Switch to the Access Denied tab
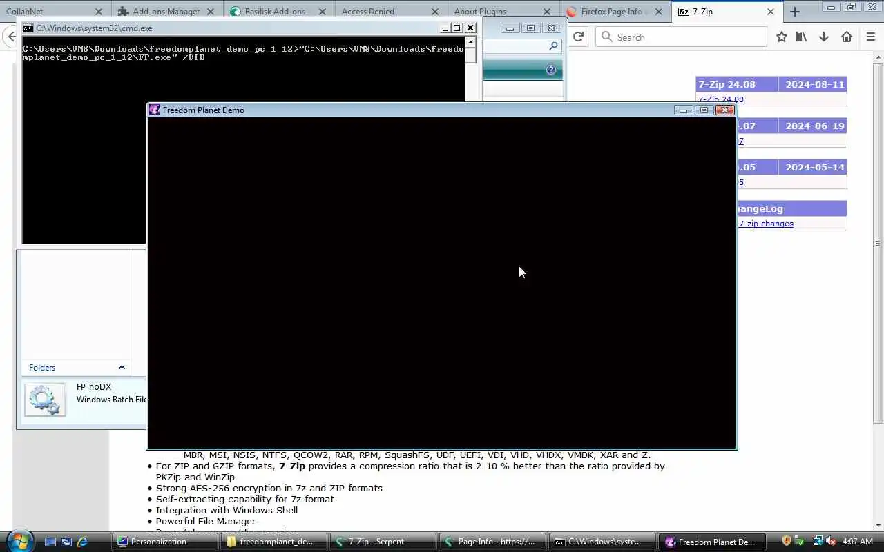 390,12
